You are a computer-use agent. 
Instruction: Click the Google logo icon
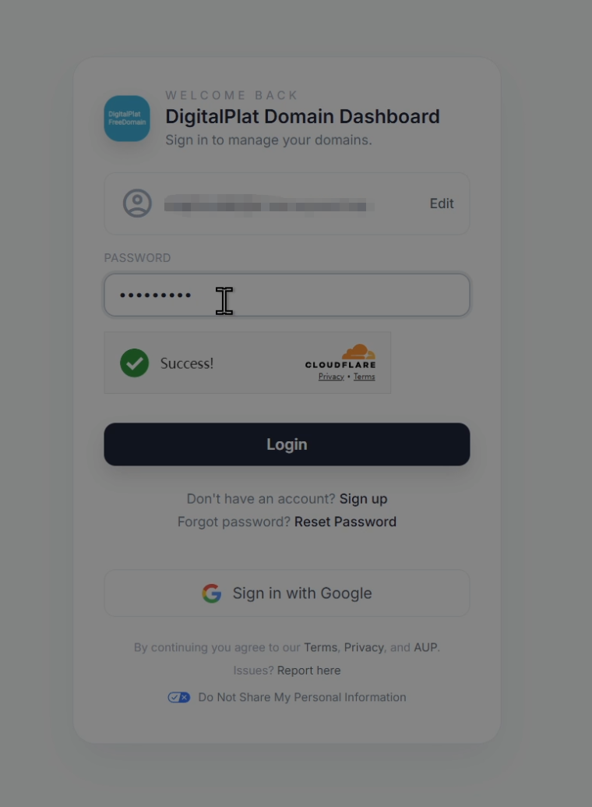coord(211,593)
